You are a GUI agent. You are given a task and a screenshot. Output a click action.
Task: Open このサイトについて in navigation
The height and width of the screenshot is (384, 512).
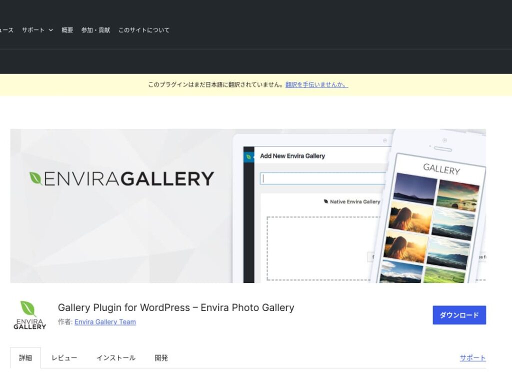[x=144, y=30]
